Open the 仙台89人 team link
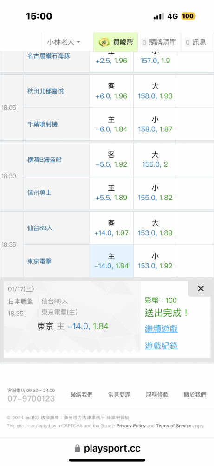 tap(40, 228)
